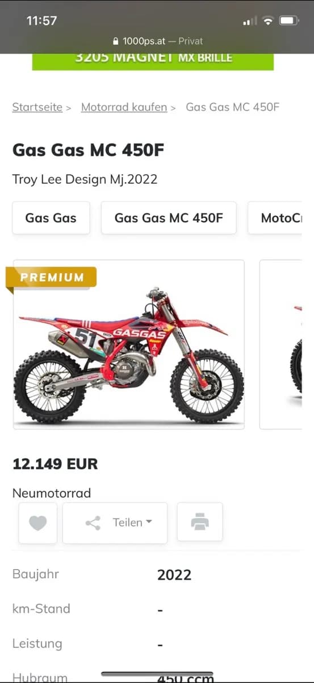Click the PREMIUM ribbon badge
Screen dimensions: 314x683
(51, 278)
